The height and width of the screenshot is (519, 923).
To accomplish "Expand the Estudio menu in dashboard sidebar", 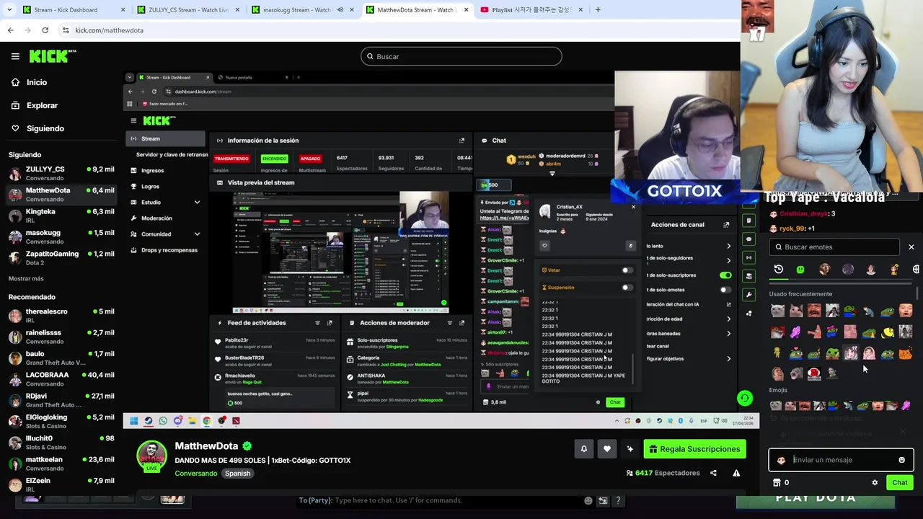I will [197, 203].
